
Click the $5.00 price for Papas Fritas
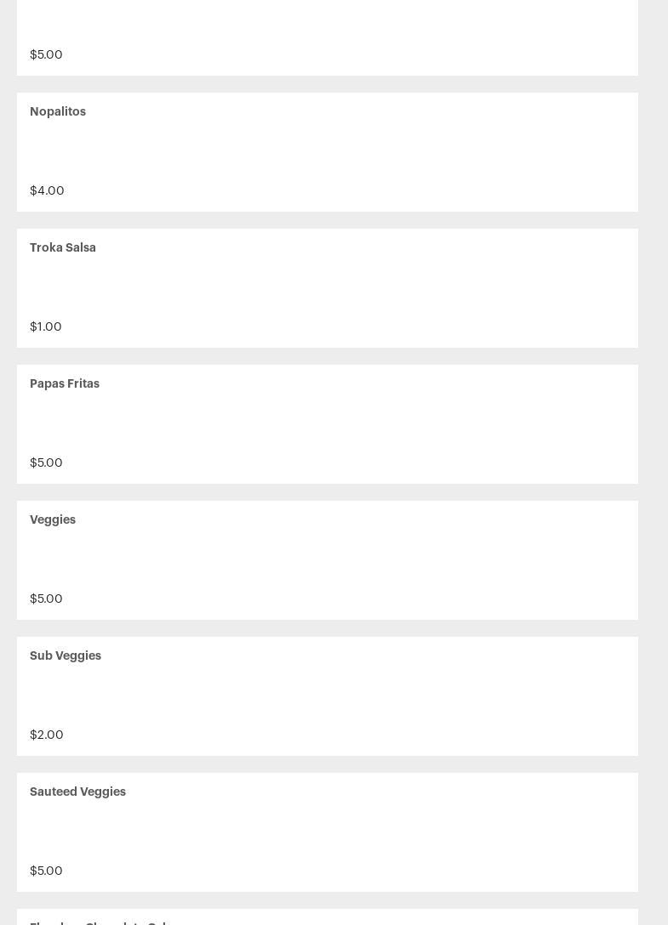[46, 462]
